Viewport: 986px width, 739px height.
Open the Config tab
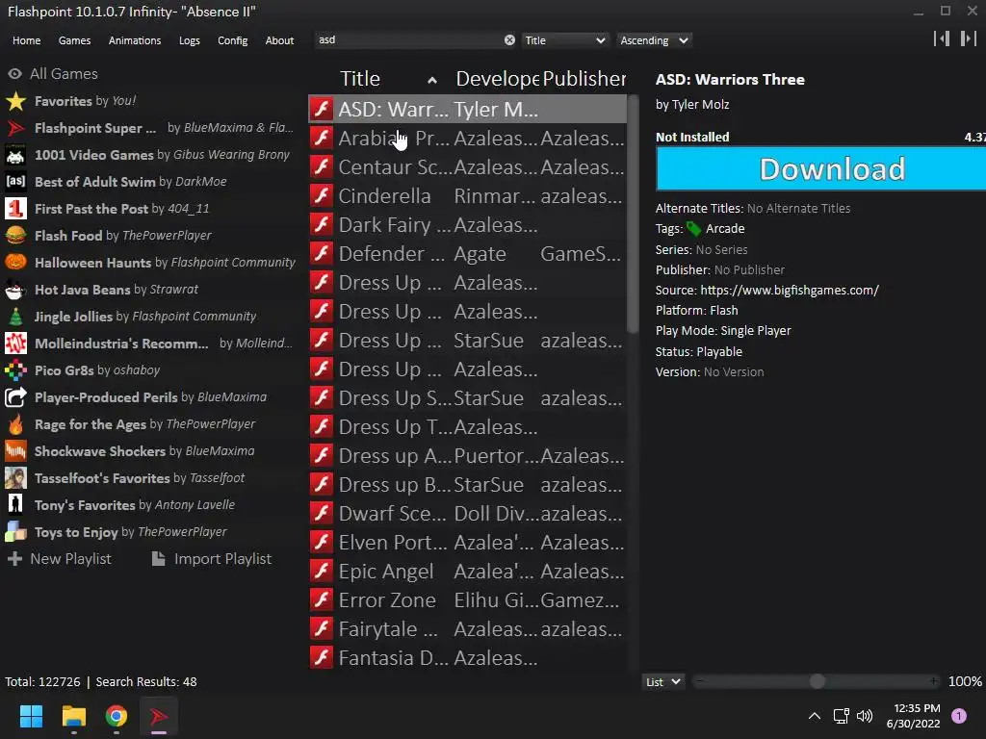pyautogui.click(x=233, y=40)
